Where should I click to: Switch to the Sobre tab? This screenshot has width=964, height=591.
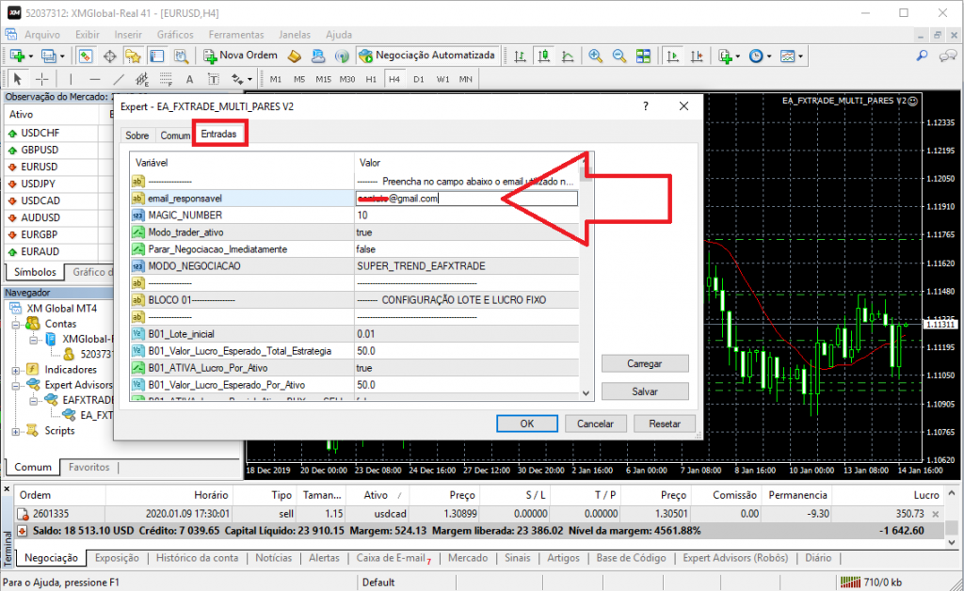[137, 136]
